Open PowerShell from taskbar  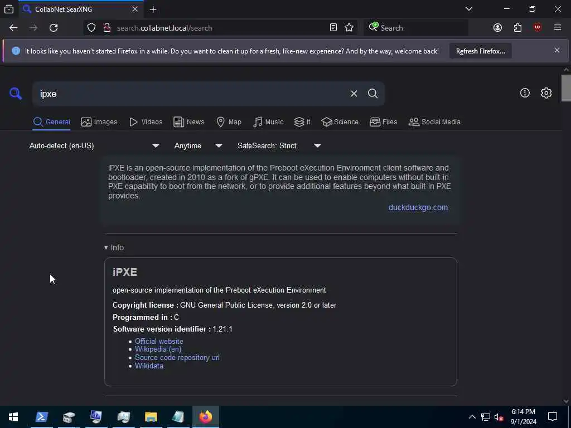(41, 417)
